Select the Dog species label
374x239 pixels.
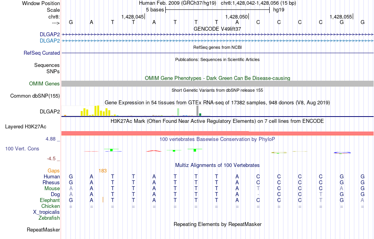pos(55,195)
